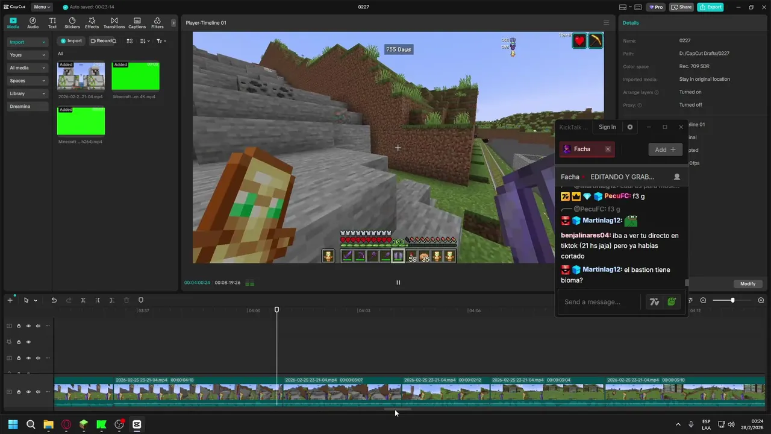The width and height of the screenshot is (771, 434).
Task: Expand the Import sidebar section
Action: pyautogui.click(x=27, y=42)
